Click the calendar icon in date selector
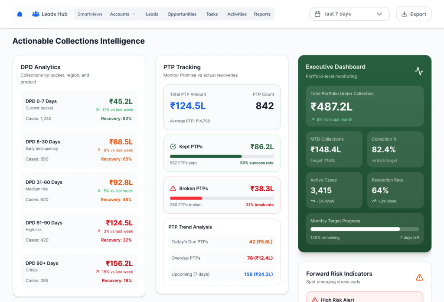Screen dimensions: 444x302 [317, 14]
